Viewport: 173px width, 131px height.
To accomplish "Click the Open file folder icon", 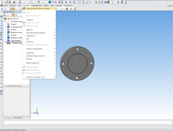I will 6,2.
